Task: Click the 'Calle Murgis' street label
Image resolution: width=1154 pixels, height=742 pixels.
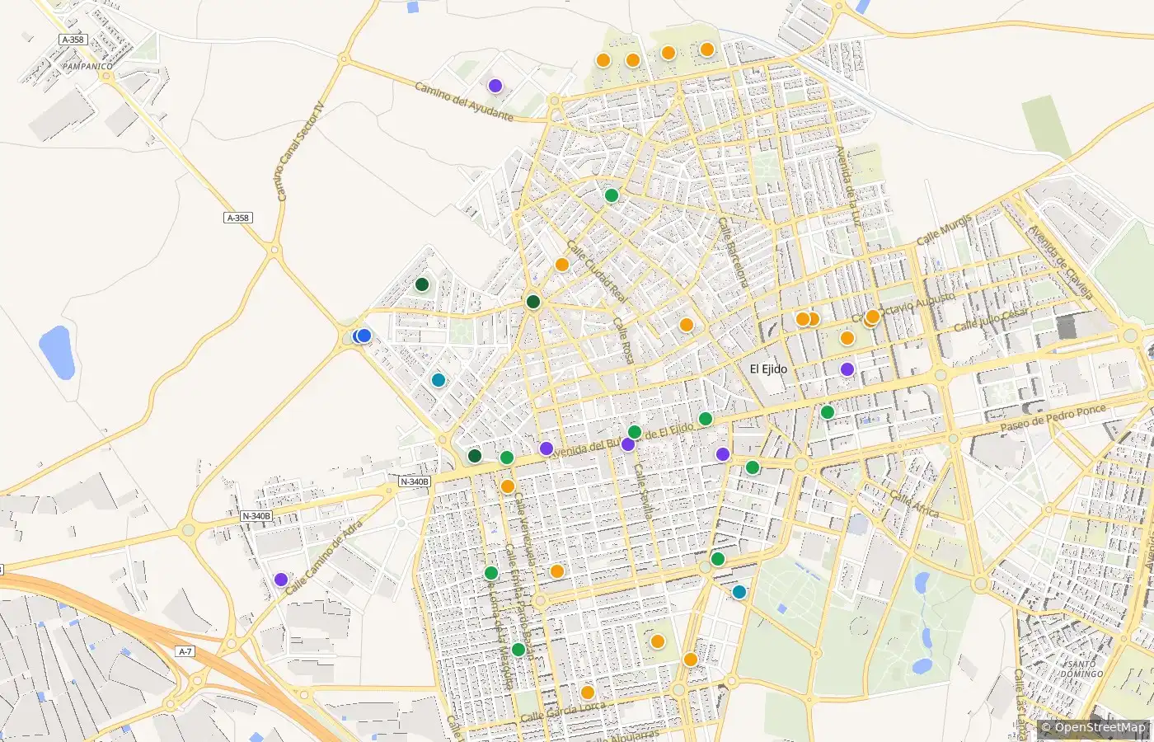Action: click(945, 230)
